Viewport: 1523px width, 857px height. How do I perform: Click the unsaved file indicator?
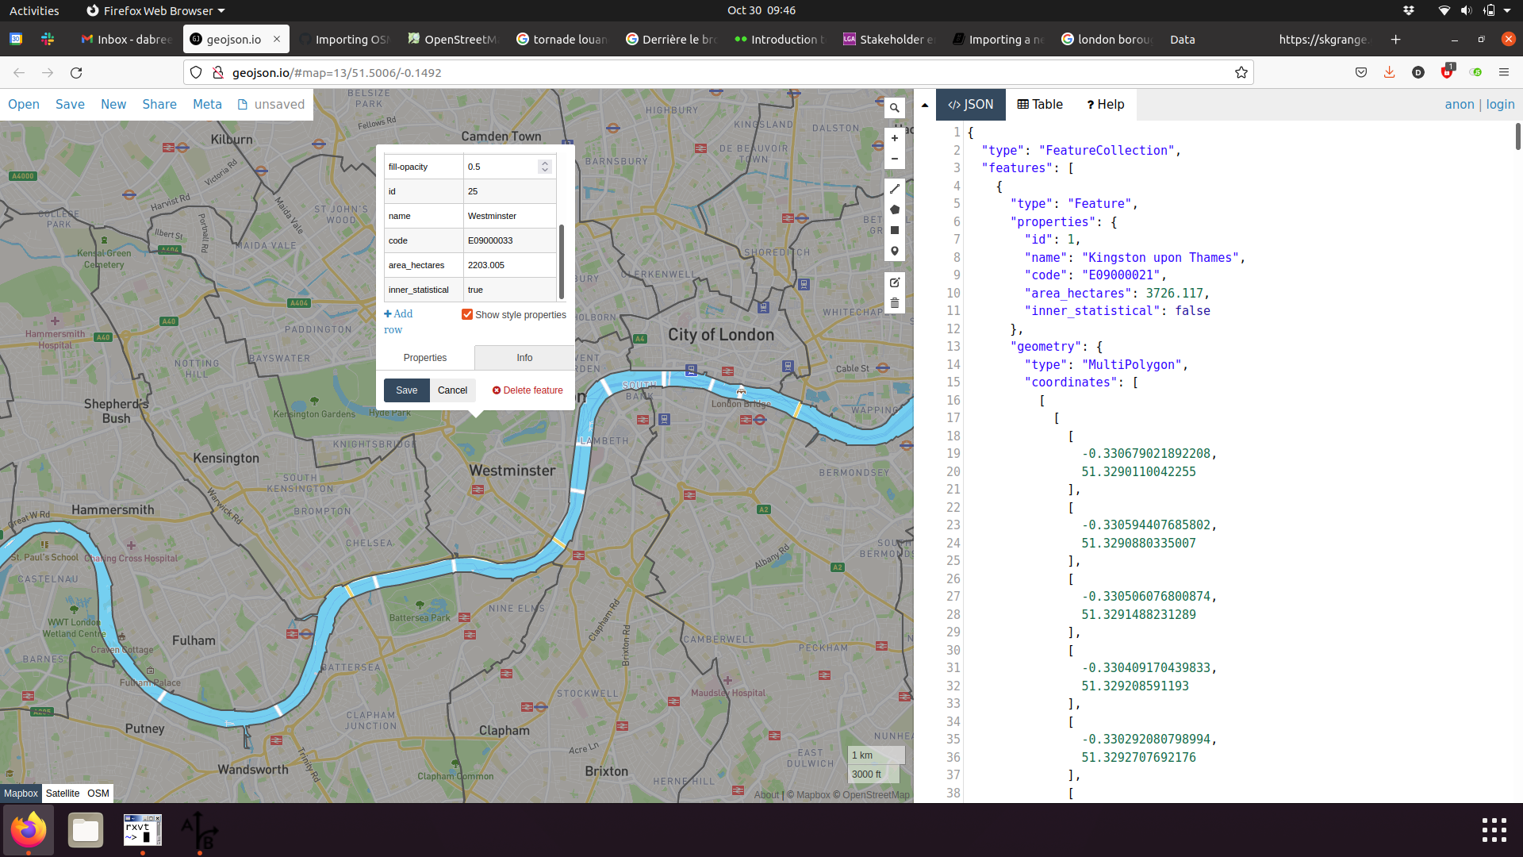(271, 104)
